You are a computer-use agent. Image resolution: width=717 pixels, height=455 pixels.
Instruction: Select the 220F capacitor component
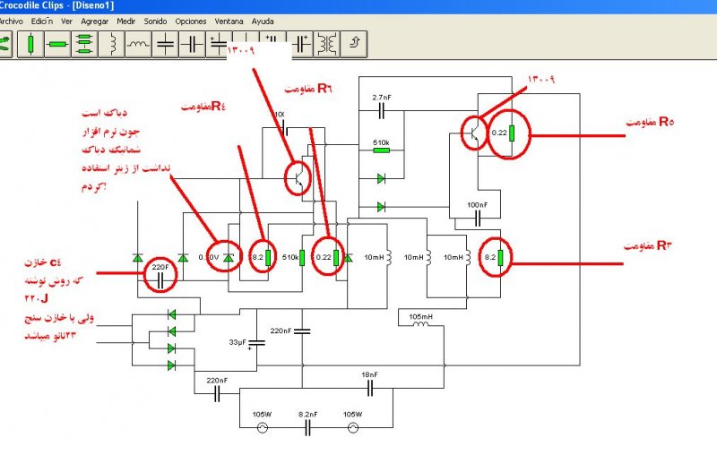[x=160, y=281]
